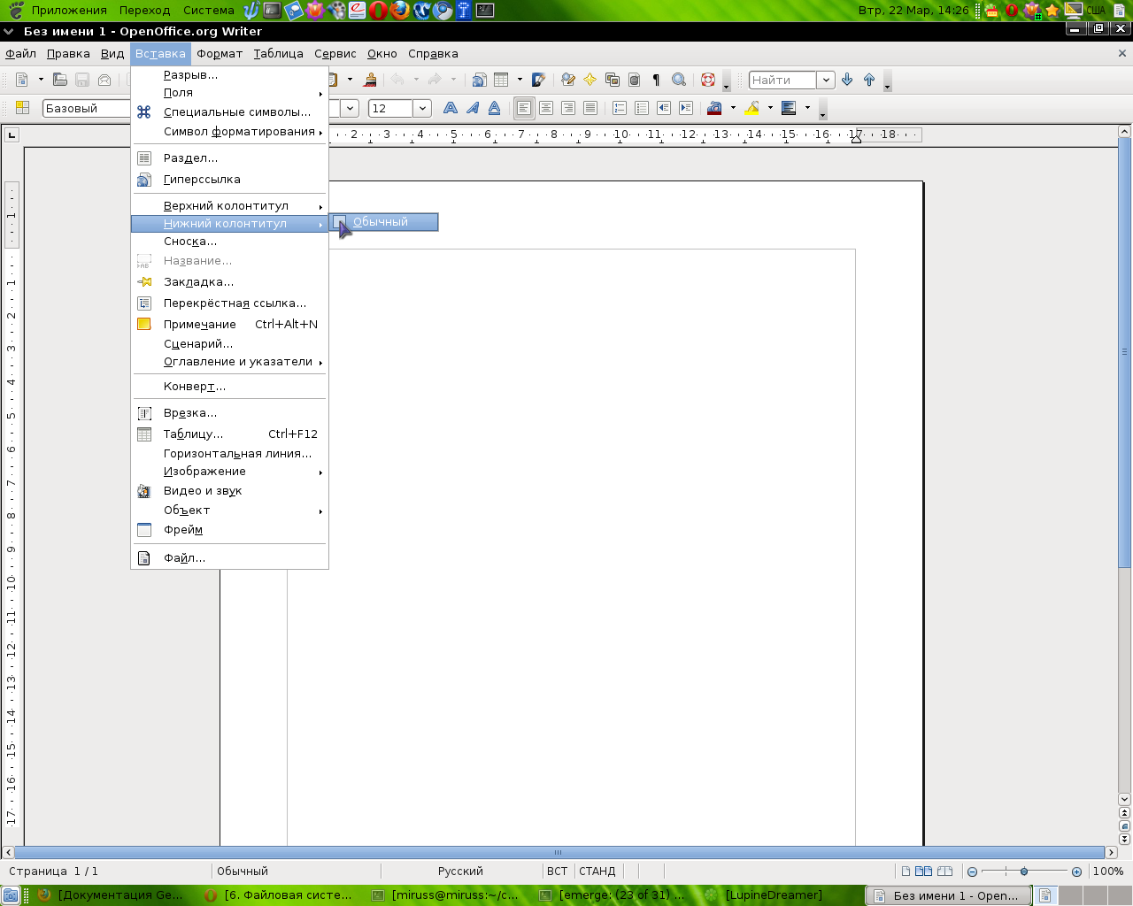Screen dimensions: 1133x906
Task: Apply justified alignment
Action: pyautogui.click(x=590, y=108)
